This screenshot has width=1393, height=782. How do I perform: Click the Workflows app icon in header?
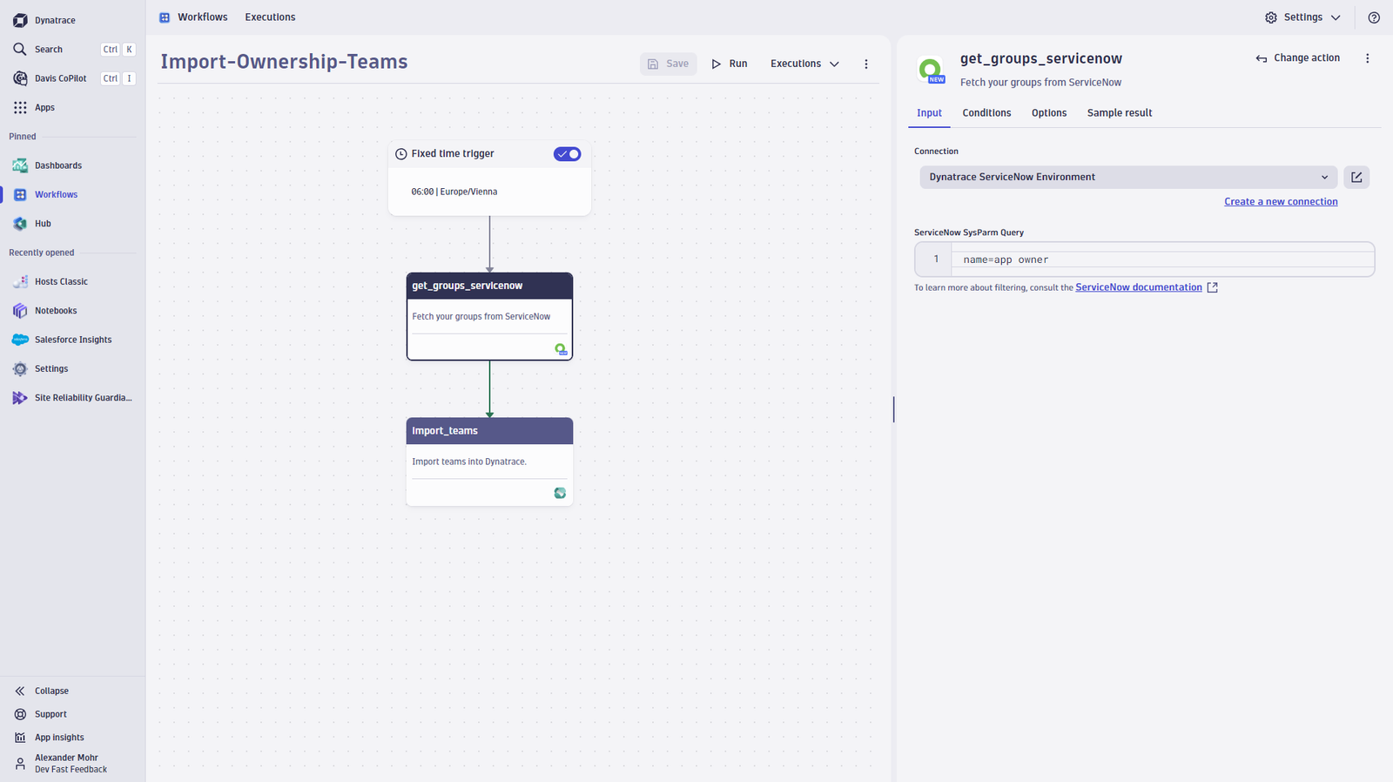coord(165,17)
